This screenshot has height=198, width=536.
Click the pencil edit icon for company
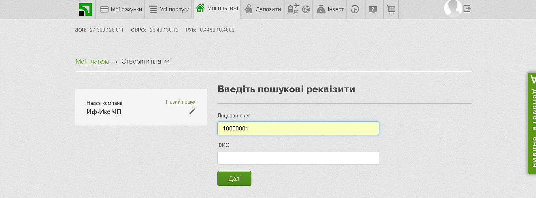[192, 111]
